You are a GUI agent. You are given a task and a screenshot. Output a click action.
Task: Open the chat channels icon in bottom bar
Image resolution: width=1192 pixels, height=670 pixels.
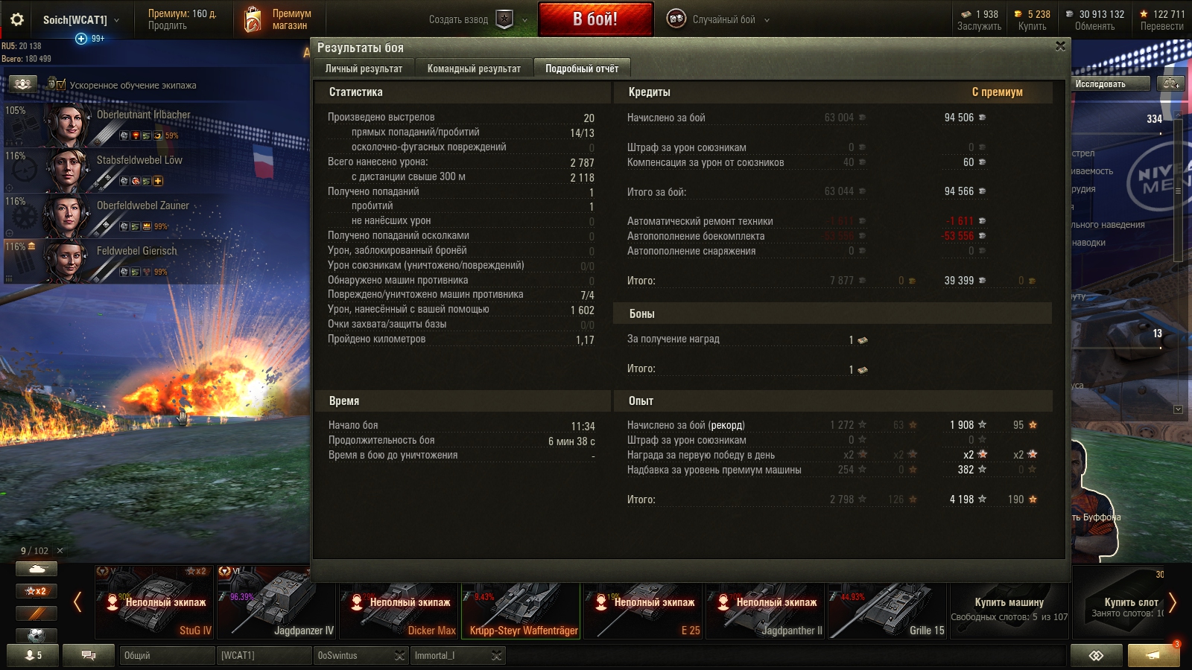click(x=89, y=655)
